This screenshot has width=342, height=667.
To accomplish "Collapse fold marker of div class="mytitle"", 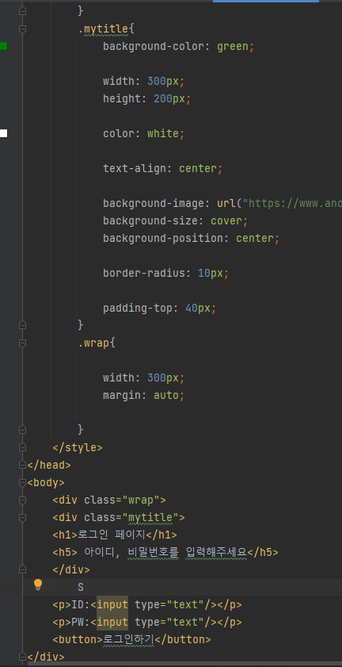I will (22, 517).
